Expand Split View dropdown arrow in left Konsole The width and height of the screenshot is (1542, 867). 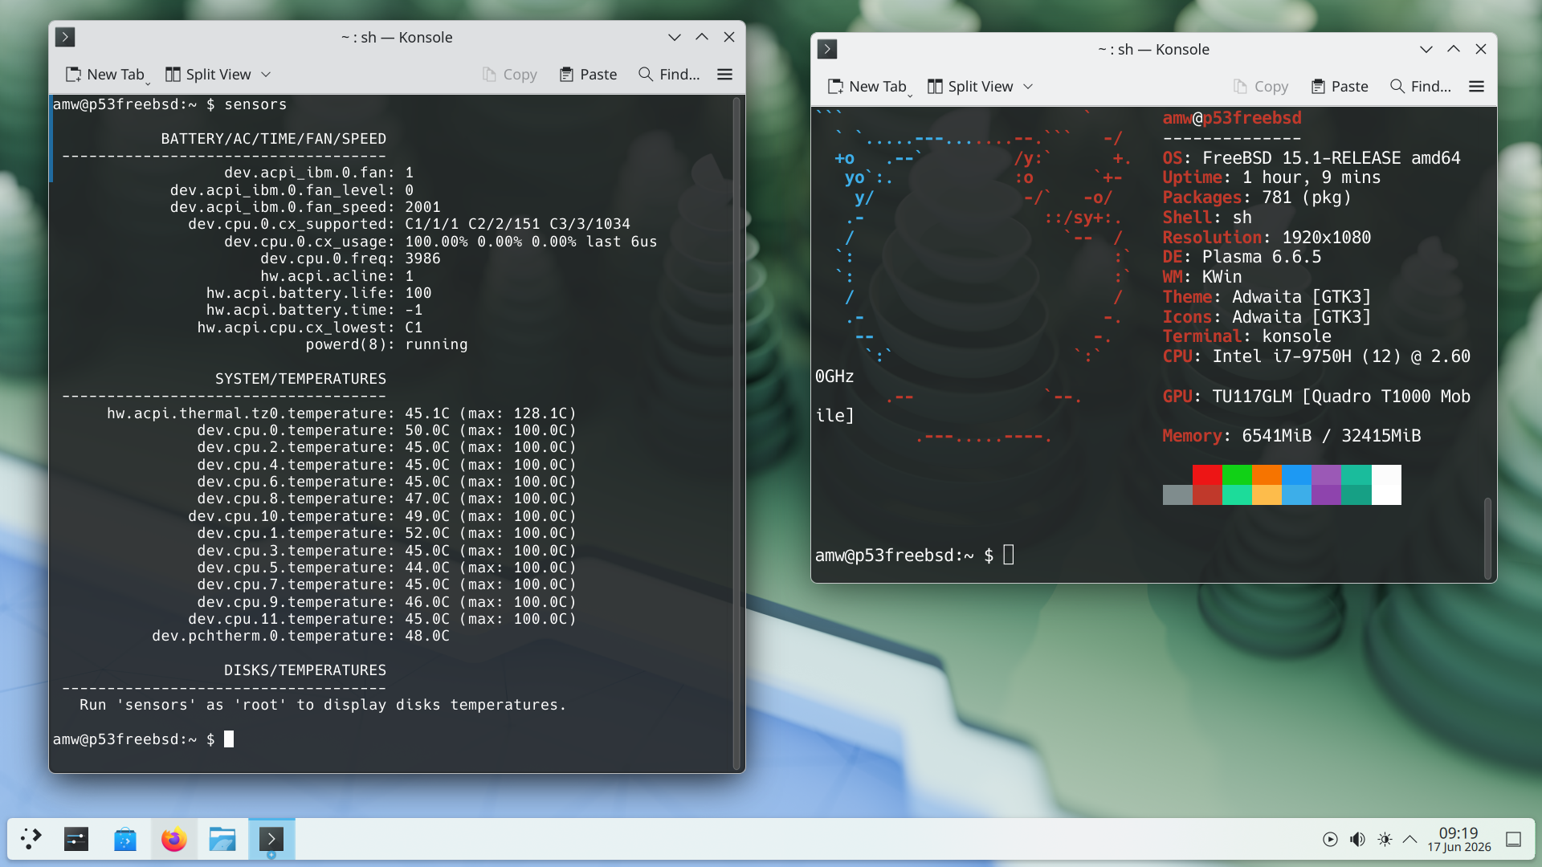tap(266, 74)
